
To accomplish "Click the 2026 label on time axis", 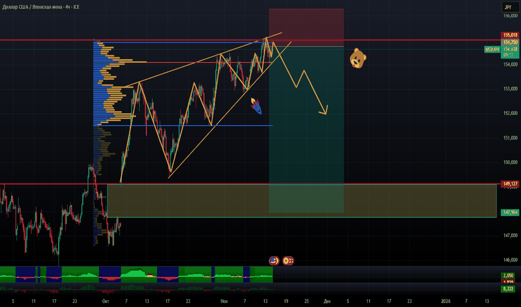I will pyautogui.click(x=446, y=301).
